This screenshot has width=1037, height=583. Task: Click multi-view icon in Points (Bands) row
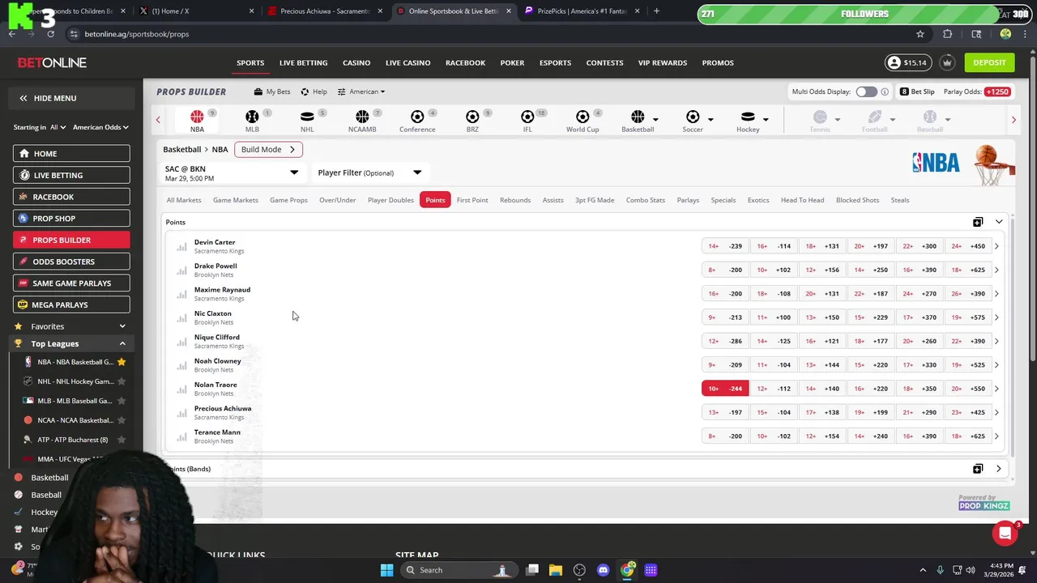pyautogui.click(x=978, y=469)
